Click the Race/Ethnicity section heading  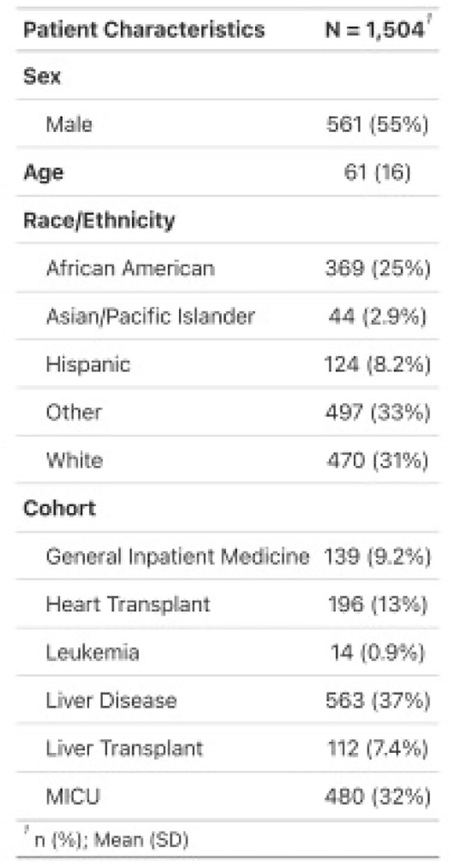[x=99, y=221]
